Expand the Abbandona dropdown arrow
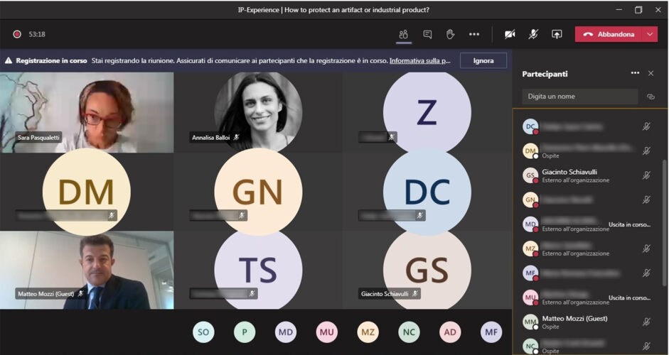This screenshot has width=669, height=355. 650,35
